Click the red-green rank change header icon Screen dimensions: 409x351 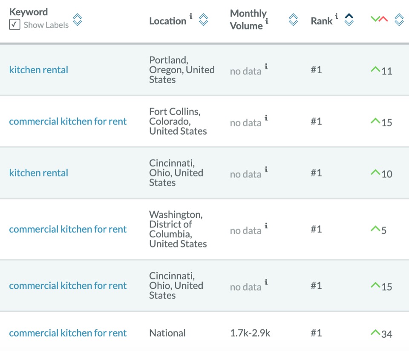tap(379, 19)
